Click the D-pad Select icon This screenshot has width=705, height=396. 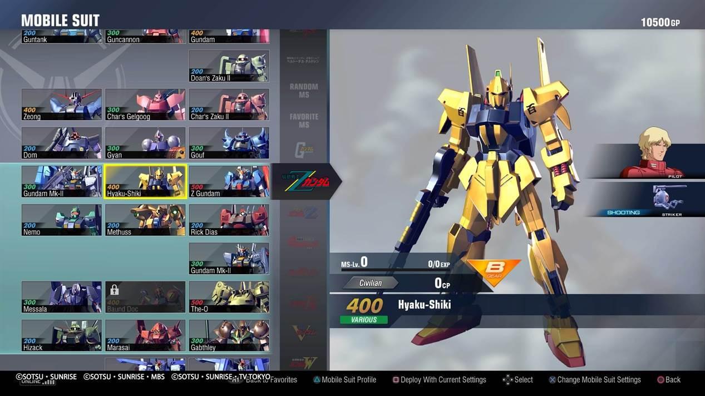tap(507, 380)
